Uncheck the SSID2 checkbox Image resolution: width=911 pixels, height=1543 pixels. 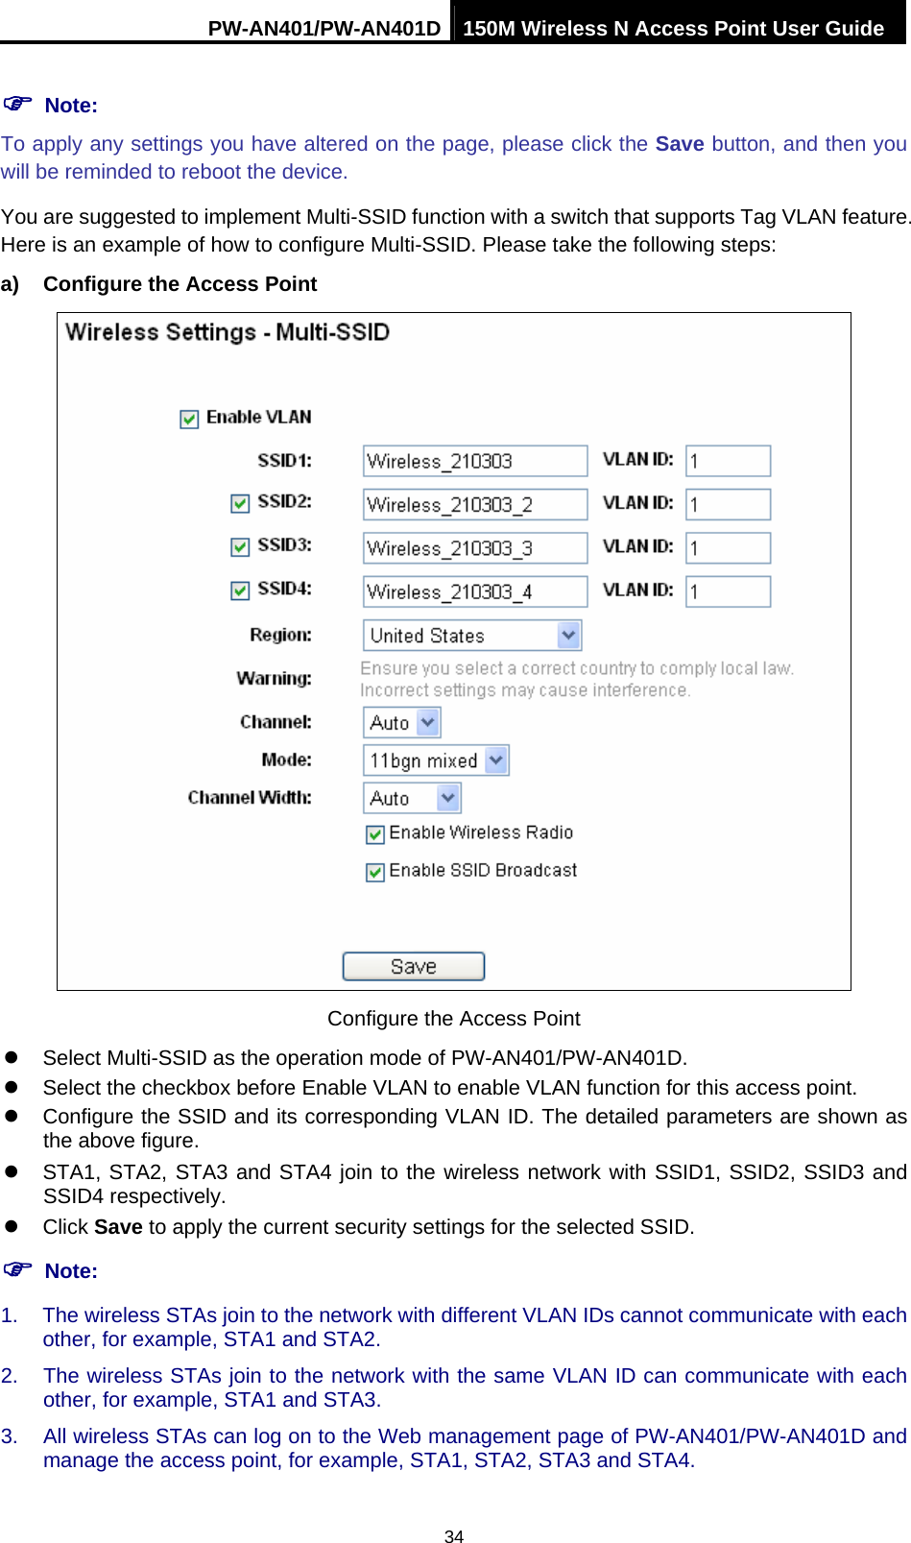pos(240,503)
